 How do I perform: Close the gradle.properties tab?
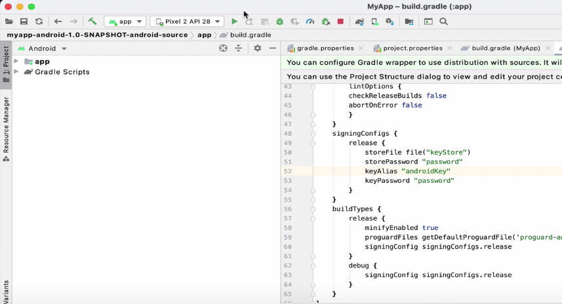[361, 48]
